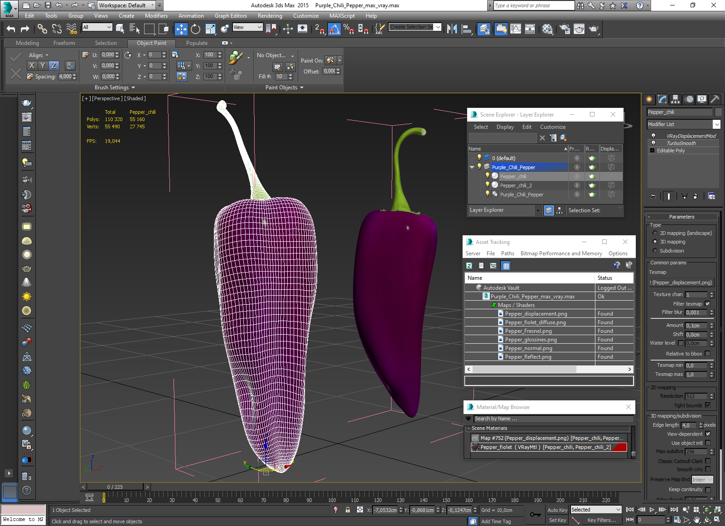Switch to the Create command panel tab
Screen dimensions: 725x526
[x=649, y=99]
